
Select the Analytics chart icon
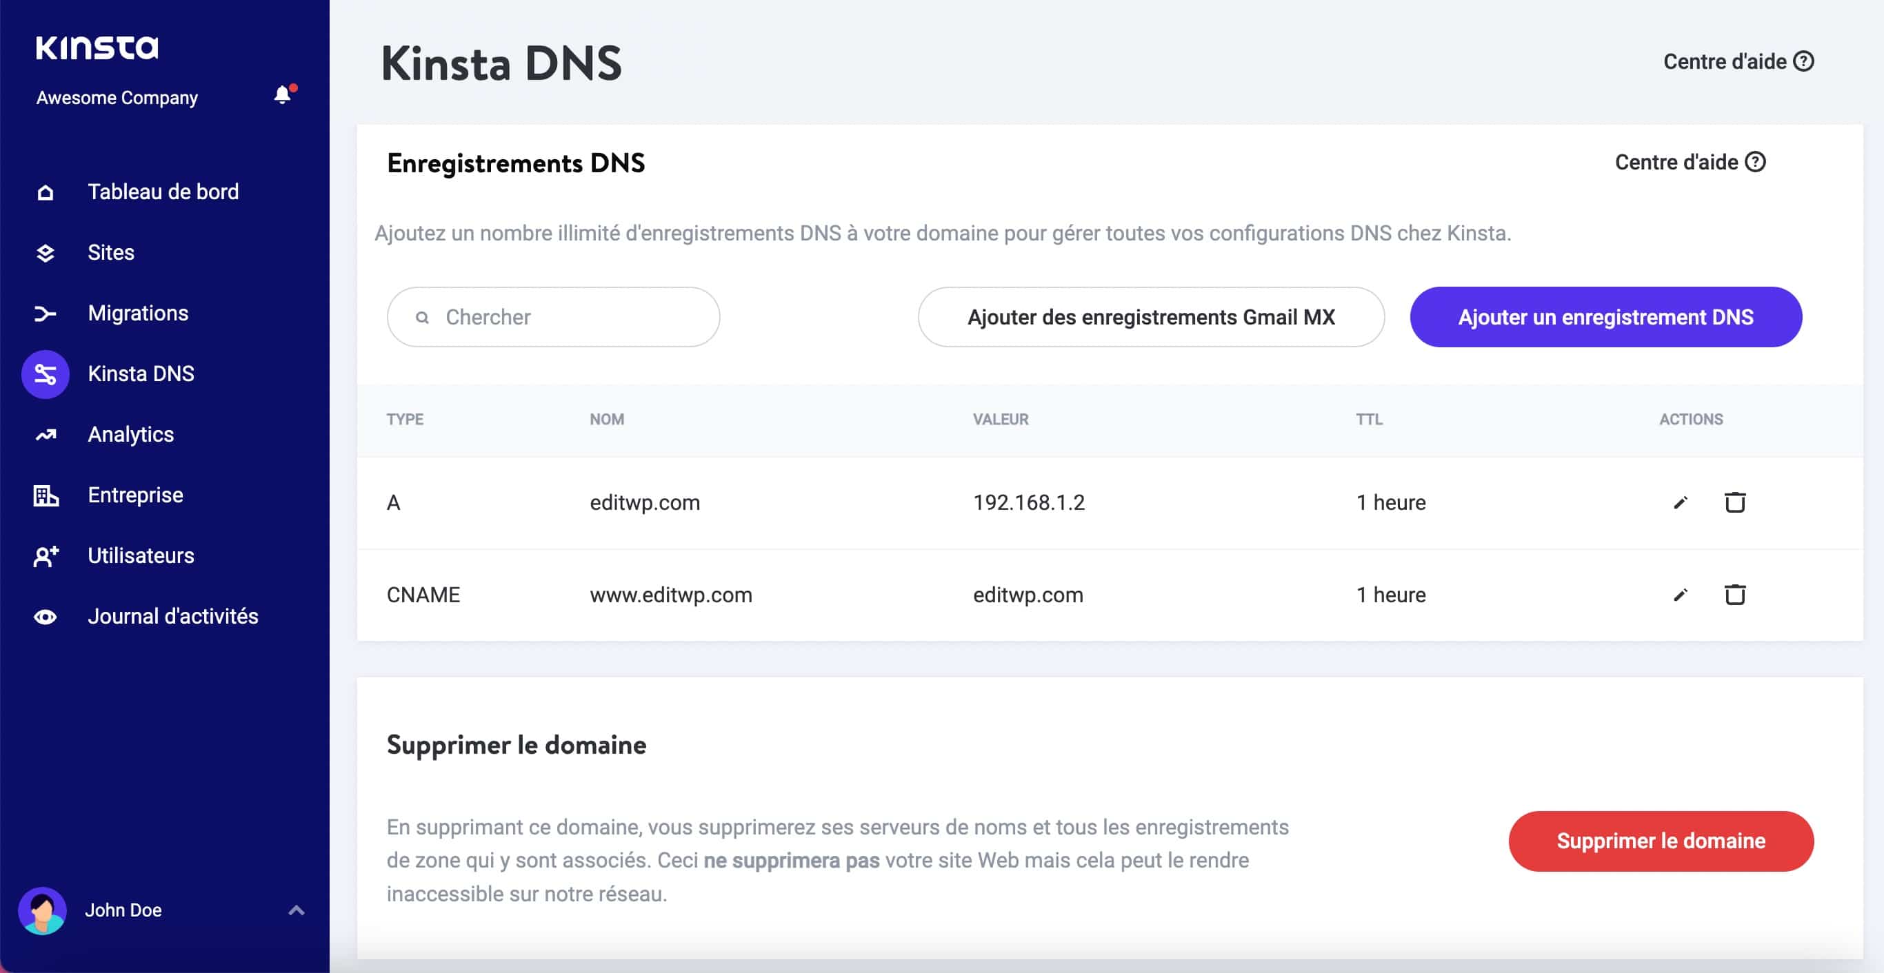click(x=45, y=434)
